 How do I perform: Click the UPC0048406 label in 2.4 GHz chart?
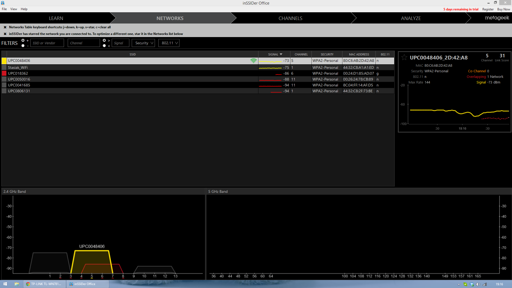click(x=92, y=246)
